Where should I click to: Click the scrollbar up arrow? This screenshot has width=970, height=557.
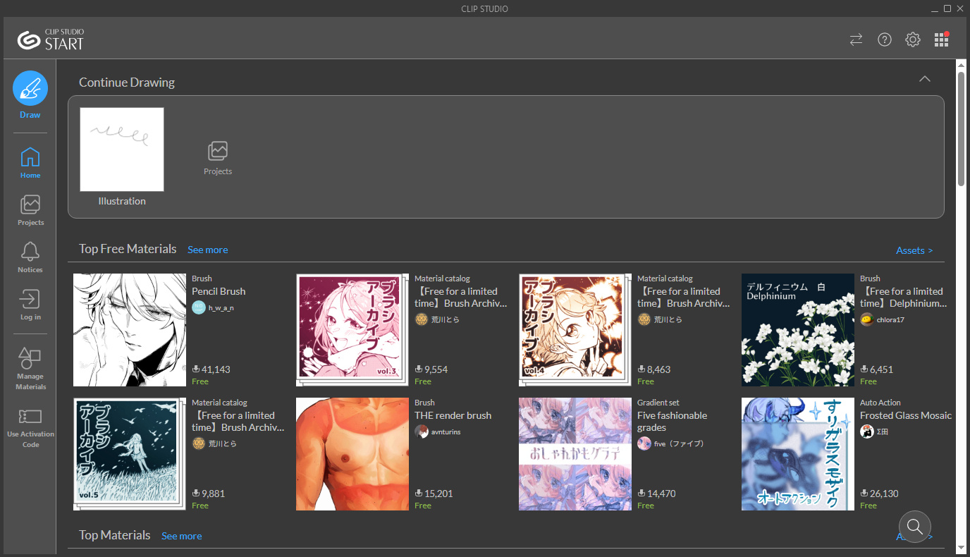(961, 65)
